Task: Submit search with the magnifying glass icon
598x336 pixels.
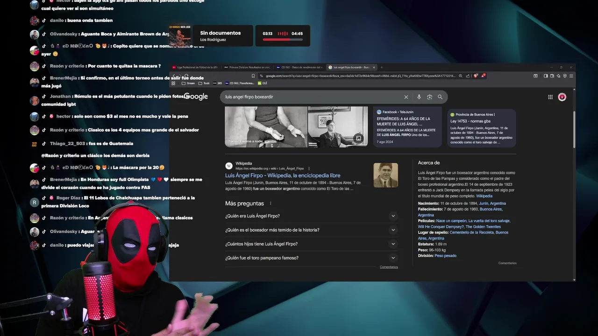Action: click(440, 97)
